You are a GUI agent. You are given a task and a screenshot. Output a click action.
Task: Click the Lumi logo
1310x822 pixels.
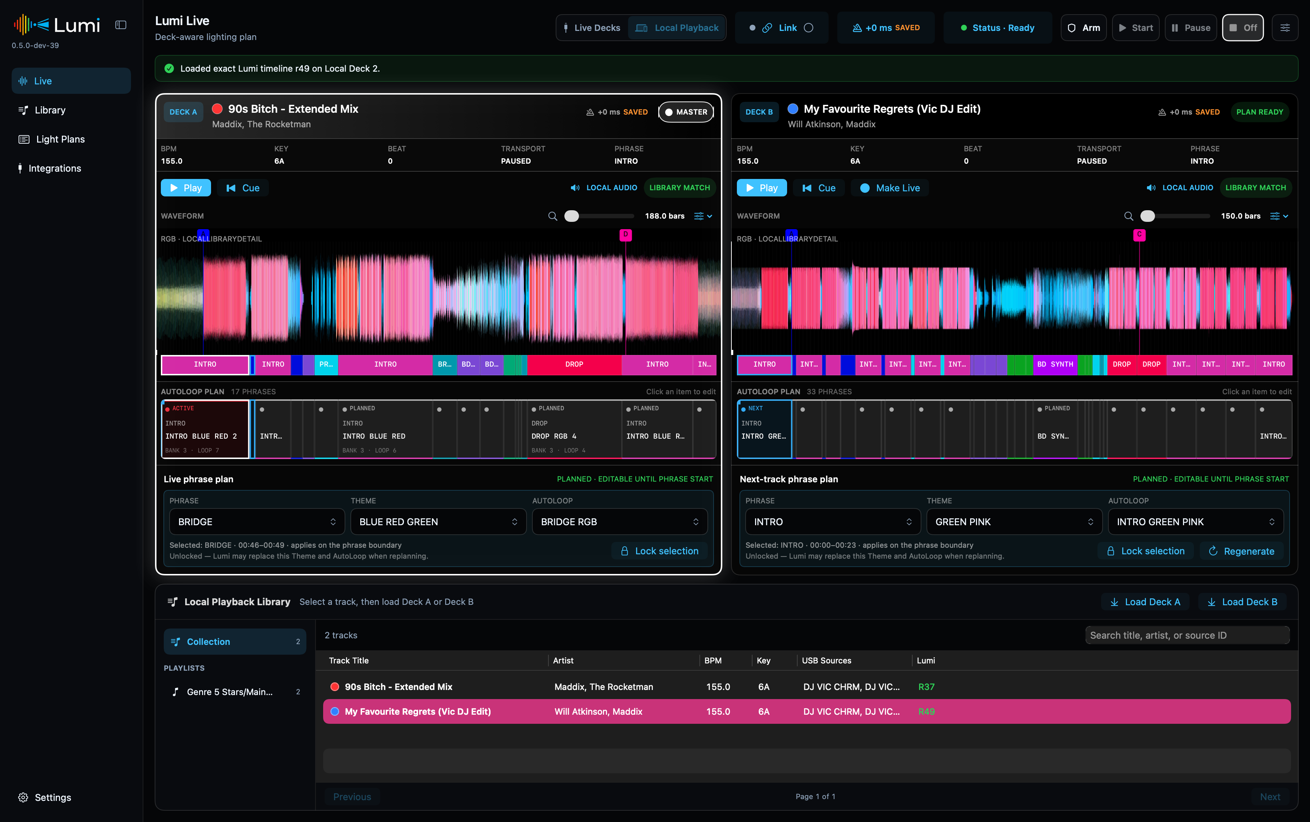coord(56,25)
